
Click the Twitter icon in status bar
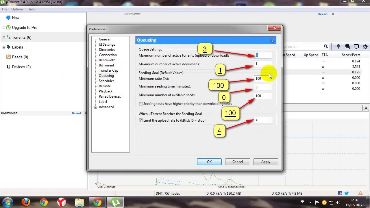(346, 194)
